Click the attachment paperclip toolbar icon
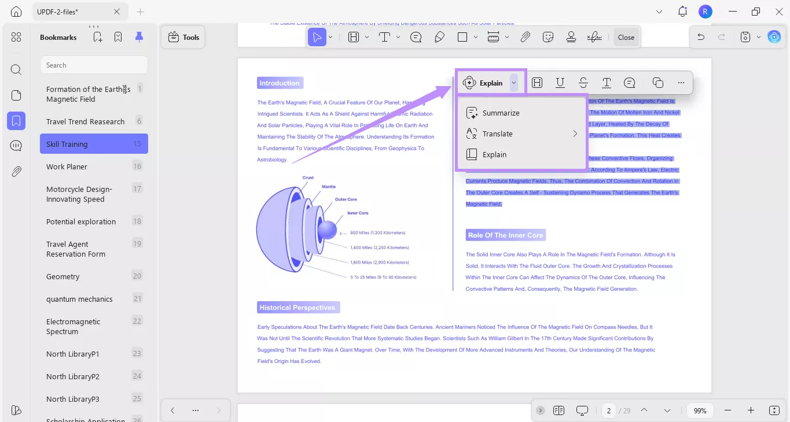This screenshot has height=422, width=790. (525, 37)
